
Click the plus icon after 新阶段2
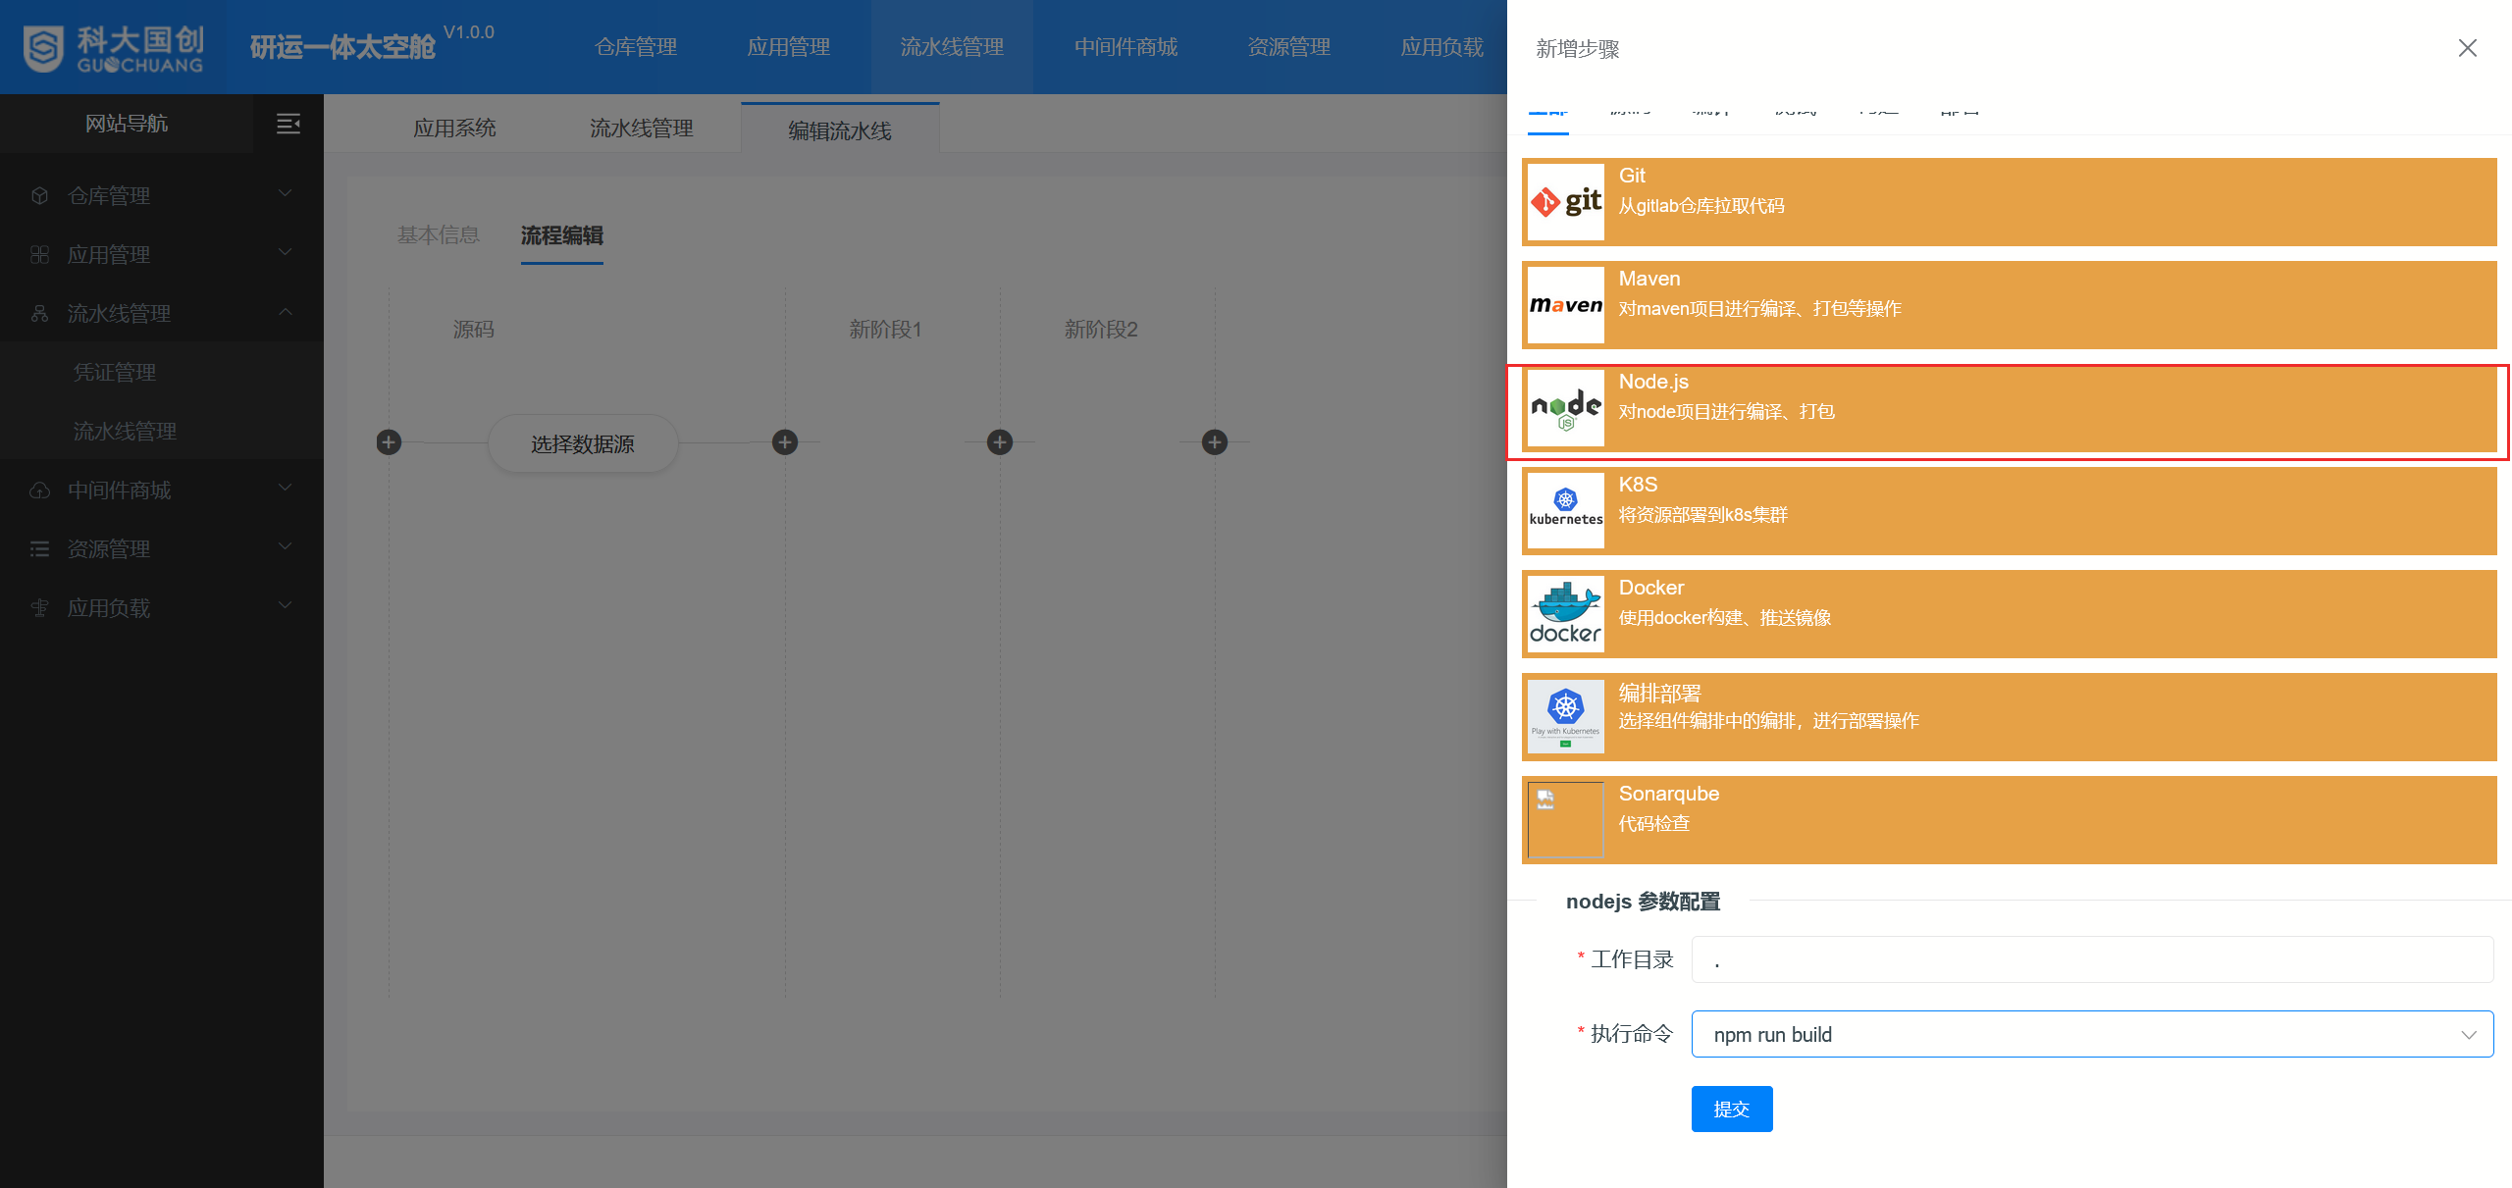pyautogui.click(x=1215, y=442)
